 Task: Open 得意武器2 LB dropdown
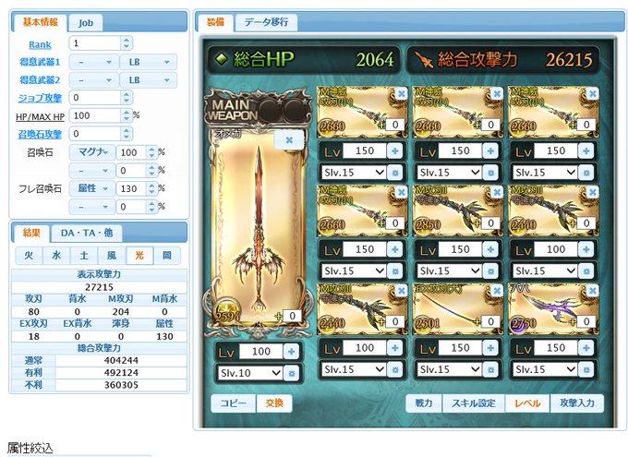tap(148, 80)
